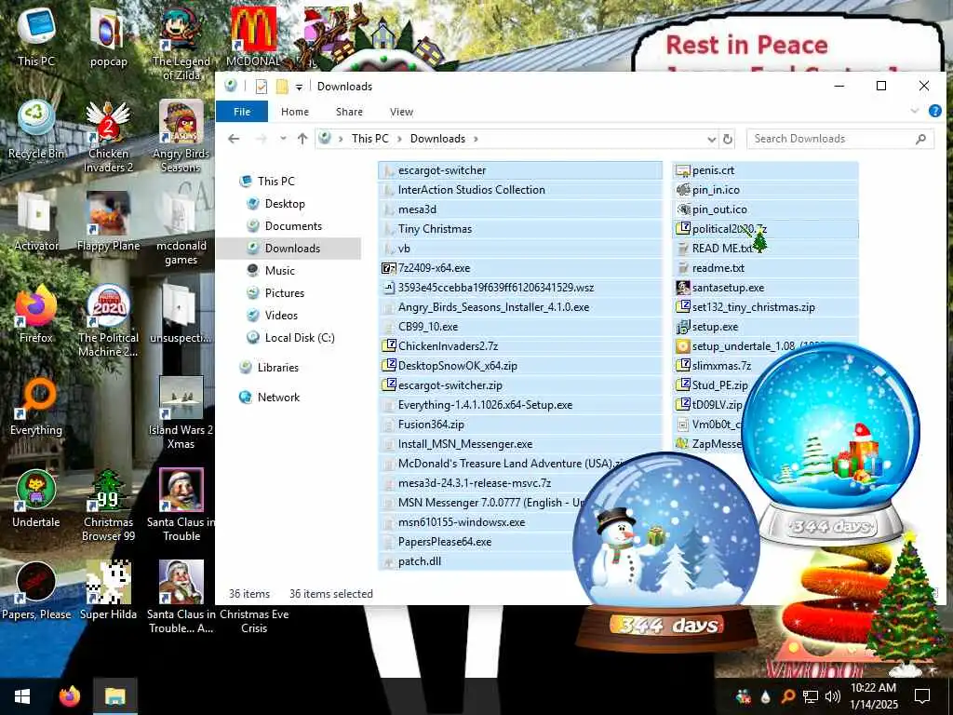The image size is (953, 715).
Task: Open the notification center icon
Action: tap(922, 696)
